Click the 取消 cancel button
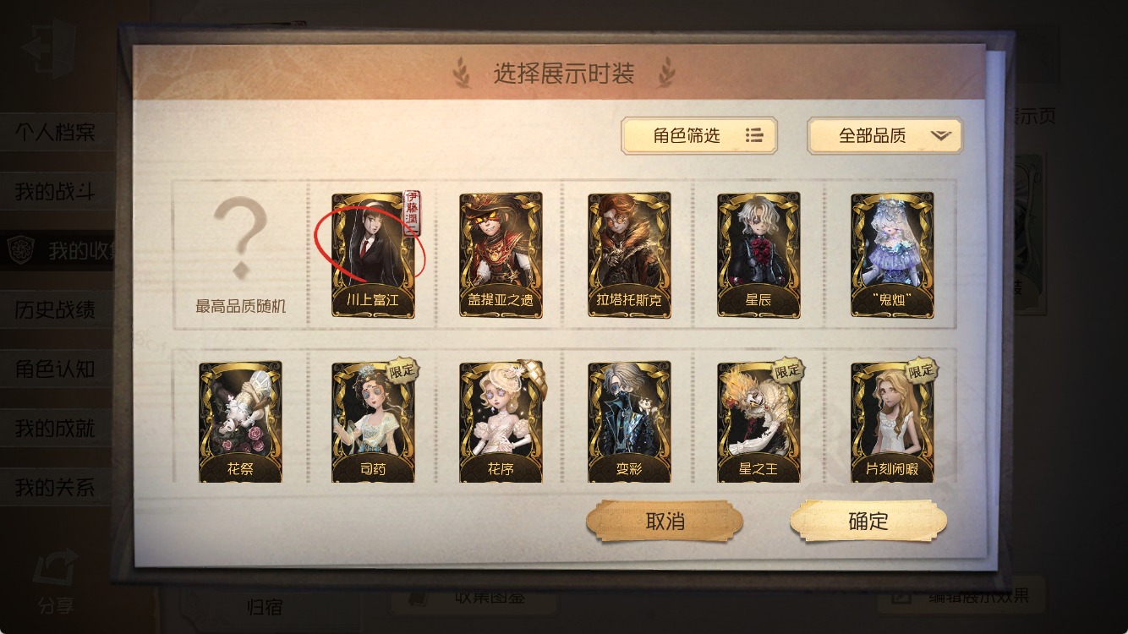Screen dimensions: 1128x634 [665, 522]
